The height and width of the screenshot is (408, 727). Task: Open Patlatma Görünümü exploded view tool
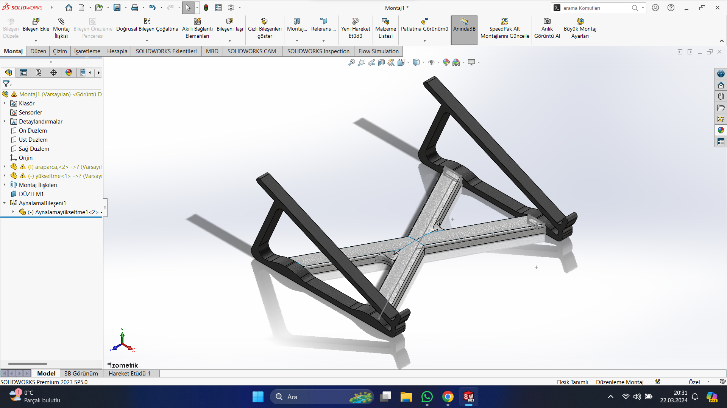424,22
